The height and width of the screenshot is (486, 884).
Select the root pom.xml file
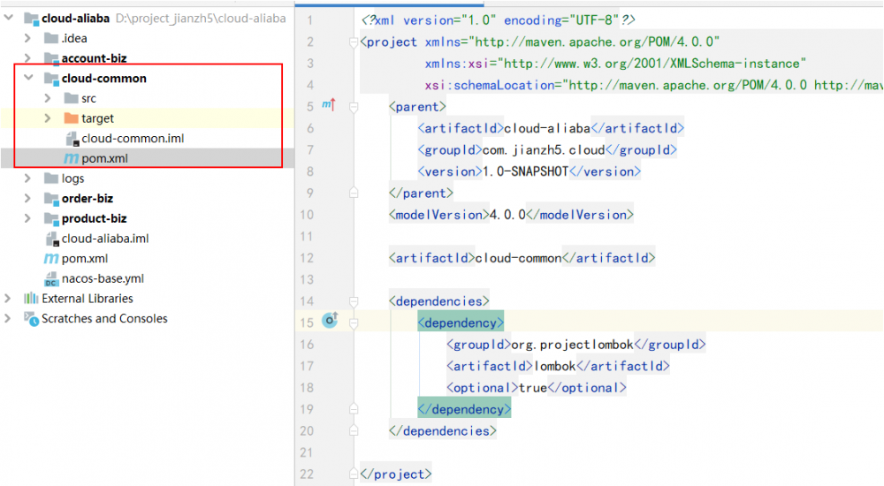pyautogui.click(x=85, y=259)
